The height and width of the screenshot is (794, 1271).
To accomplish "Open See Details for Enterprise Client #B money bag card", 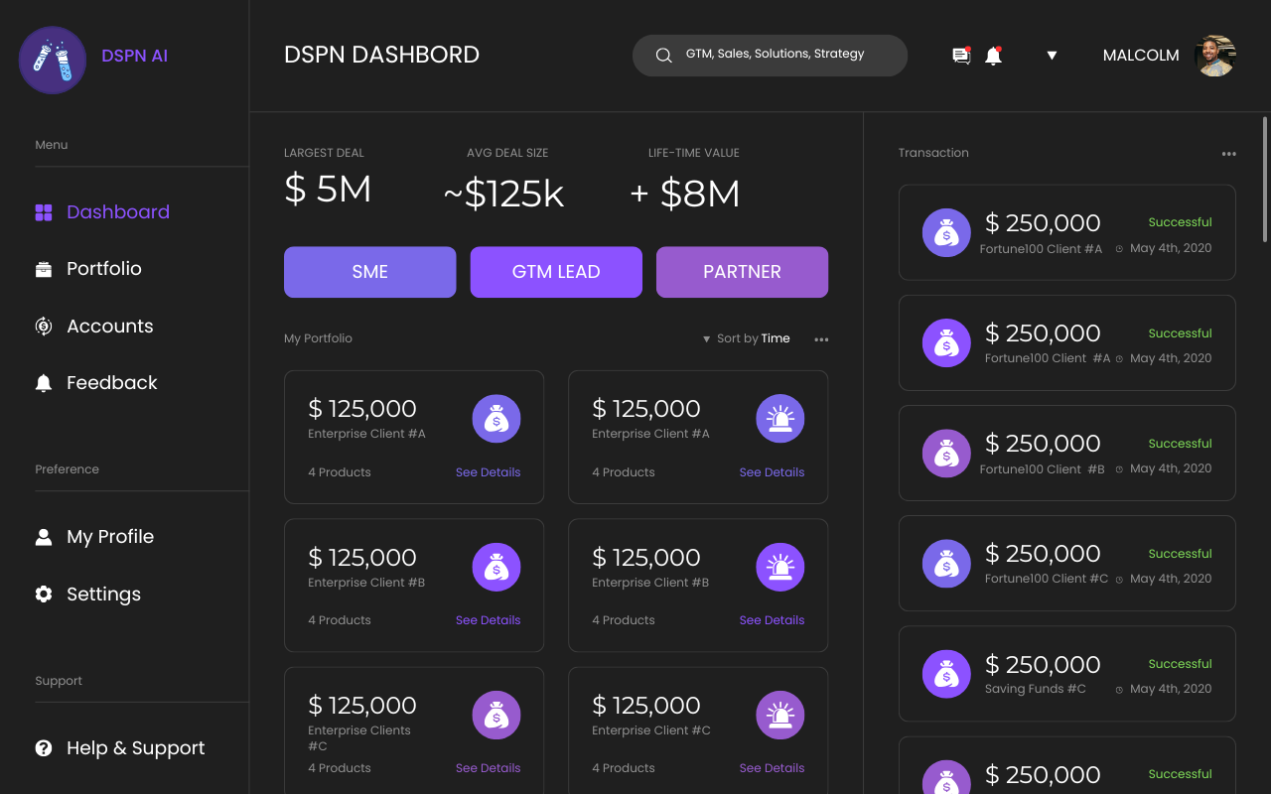I will coord(488,620).
